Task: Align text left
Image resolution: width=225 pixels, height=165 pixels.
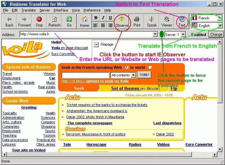Action: (x=96, y=25)
